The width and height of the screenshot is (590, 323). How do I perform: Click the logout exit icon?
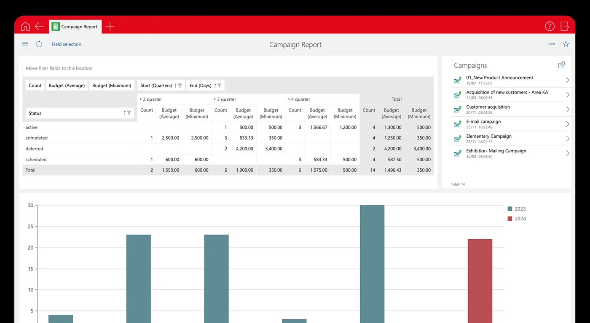(x=565, y=27)
